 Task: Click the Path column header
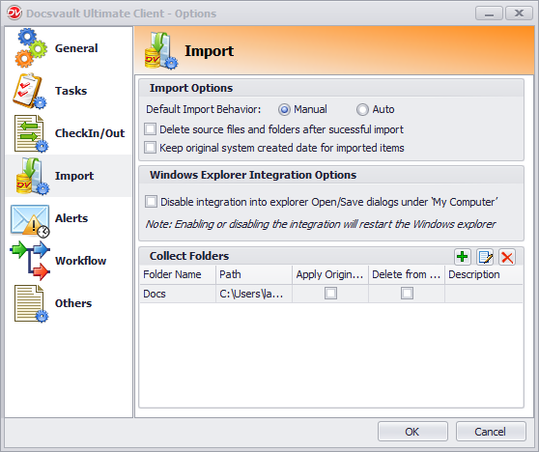[x=254, y=274]
